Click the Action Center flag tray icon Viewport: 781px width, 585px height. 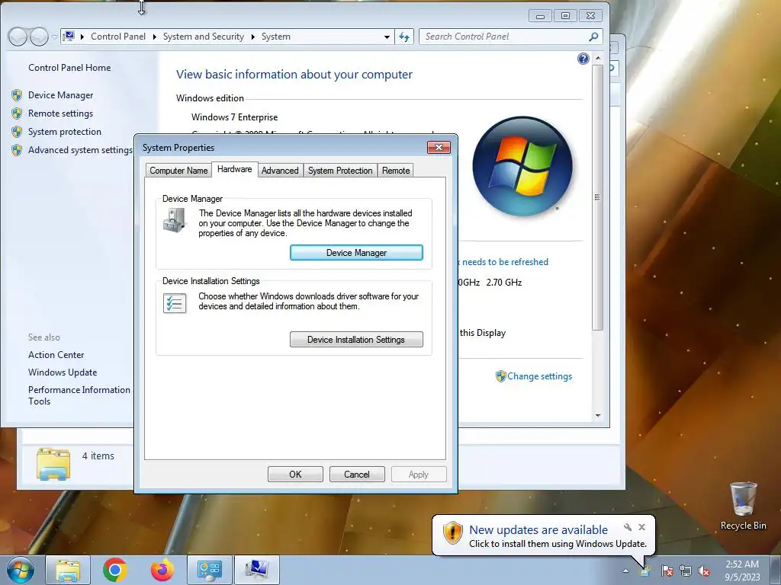[667, 571]
